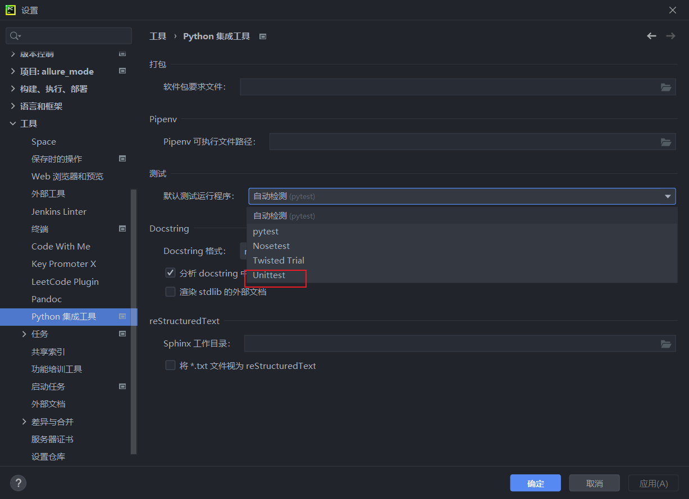Open help with the question mark button
689x499 pixels.
(x=18, y=483)
